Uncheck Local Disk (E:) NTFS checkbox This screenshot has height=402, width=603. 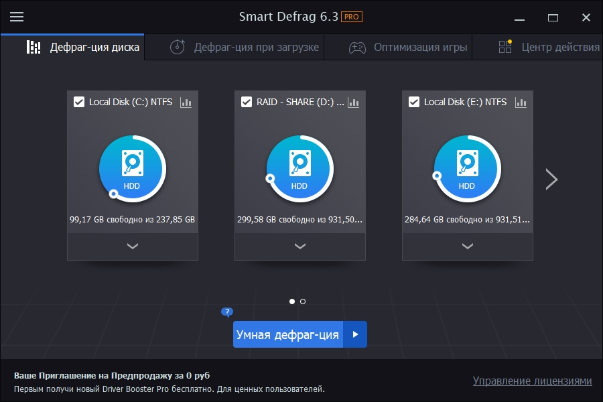[414, 102]
